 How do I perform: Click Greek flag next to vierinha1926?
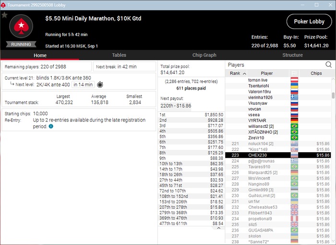[294, 98]
